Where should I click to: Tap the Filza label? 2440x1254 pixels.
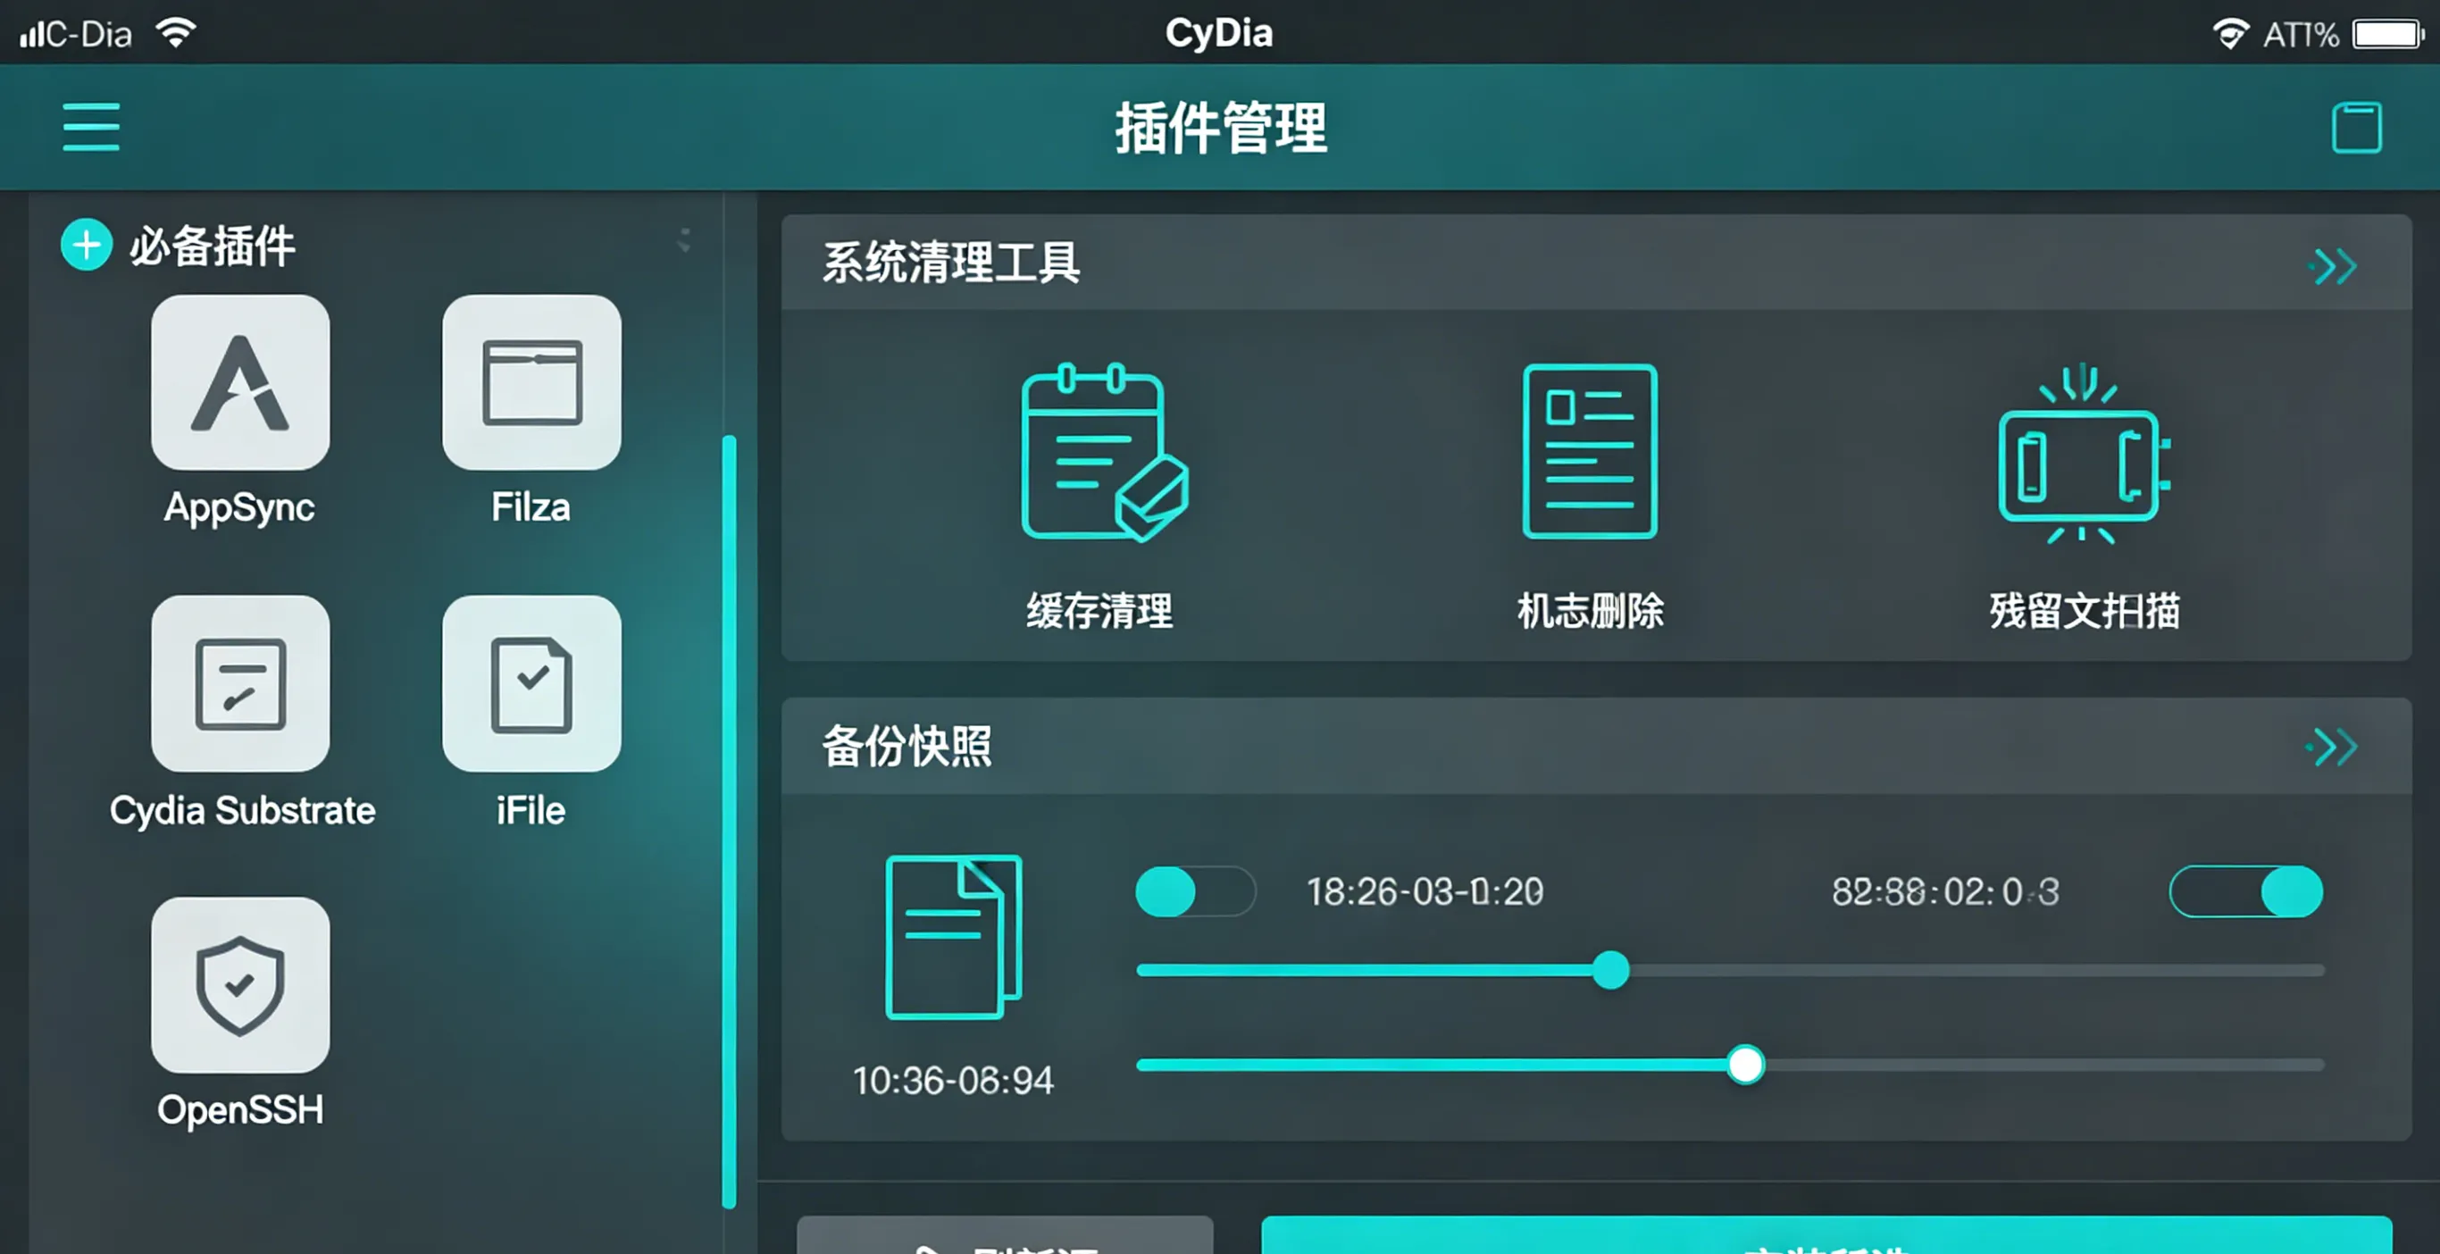point(531,506)
